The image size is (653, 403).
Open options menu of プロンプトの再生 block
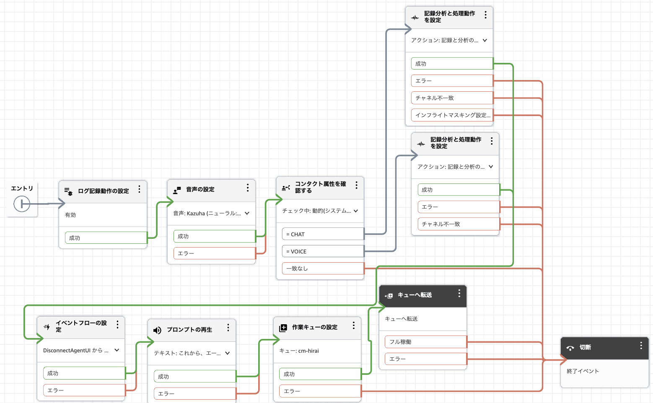point(228,328)
